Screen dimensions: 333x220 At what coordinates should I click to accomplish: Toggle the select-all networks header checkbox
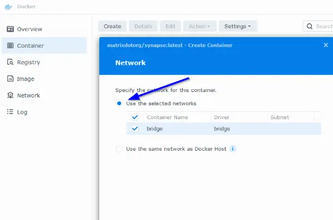coord(135,117)
